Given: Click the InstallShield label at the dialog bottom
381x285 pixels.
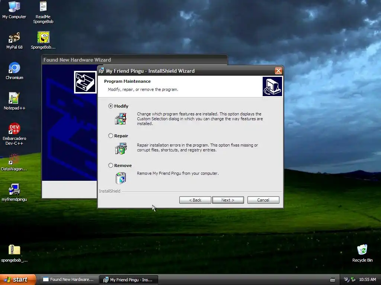Looking at the screenshot, I should tap(110, 191).
